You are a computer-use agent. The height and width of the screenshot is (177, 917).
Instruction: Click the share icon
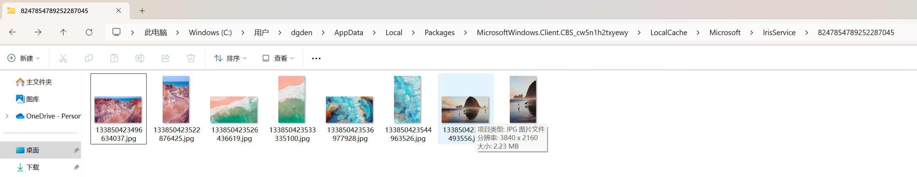tap(165, 58)
